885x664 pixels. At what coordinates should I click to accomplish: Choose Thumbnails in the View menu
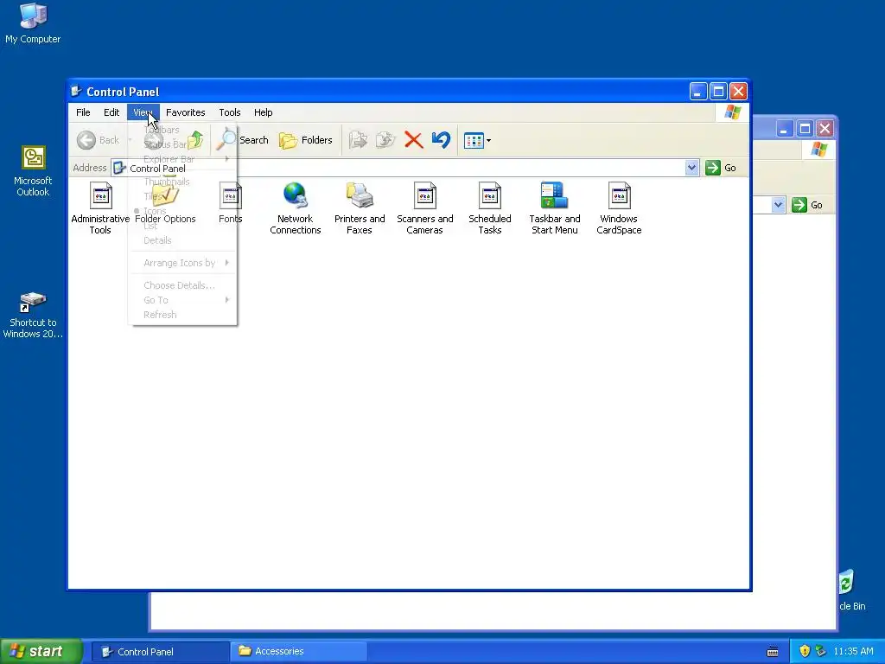pos(183,182)
